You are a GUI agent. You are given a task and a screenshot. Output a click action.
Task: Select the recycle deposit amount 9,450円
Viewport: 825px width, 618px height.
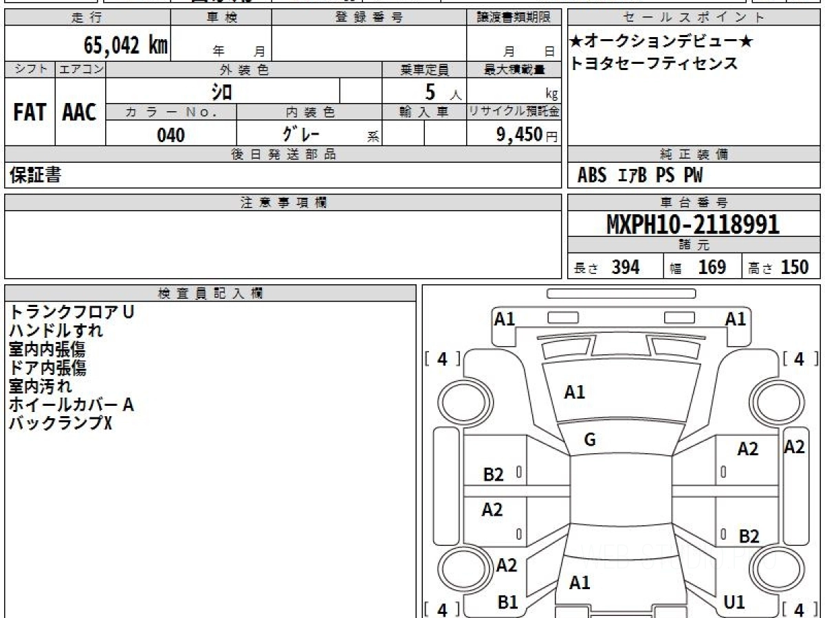(527, 135)
